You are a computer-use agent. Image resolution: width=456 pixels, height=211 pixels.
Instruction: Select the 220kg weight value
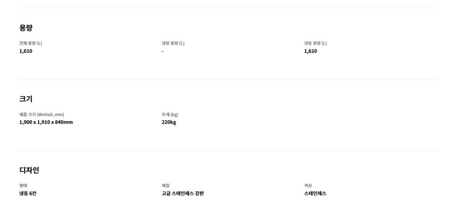click(169, 122)
